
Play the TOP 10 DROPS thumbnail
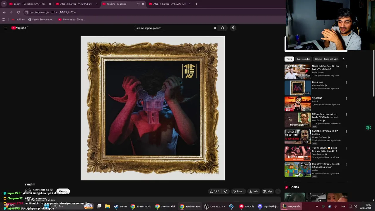click(298, 154)
